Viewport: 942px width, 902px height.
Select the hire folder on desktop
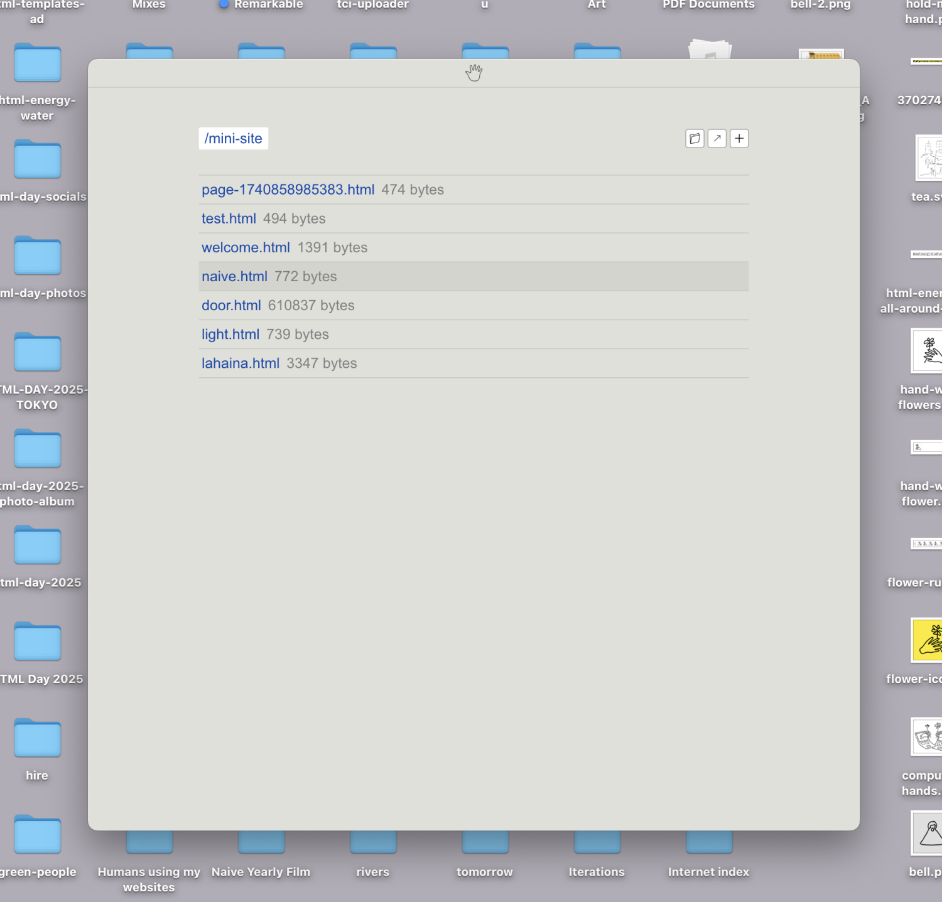pos(37,738)
